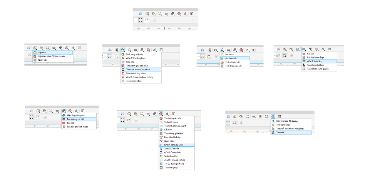Select 'Tạo lỗ tròn xung quanh'
The width and height of the screenshot is (385, 192).
tap(318, 69)
